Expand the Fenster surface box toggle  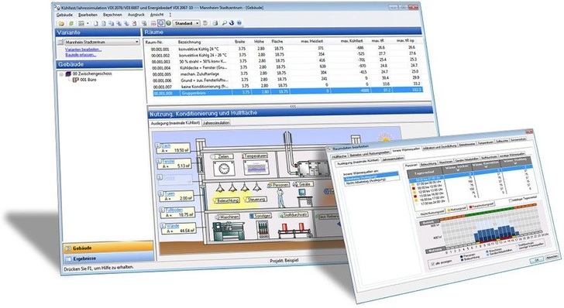click(x=159, y=162)
